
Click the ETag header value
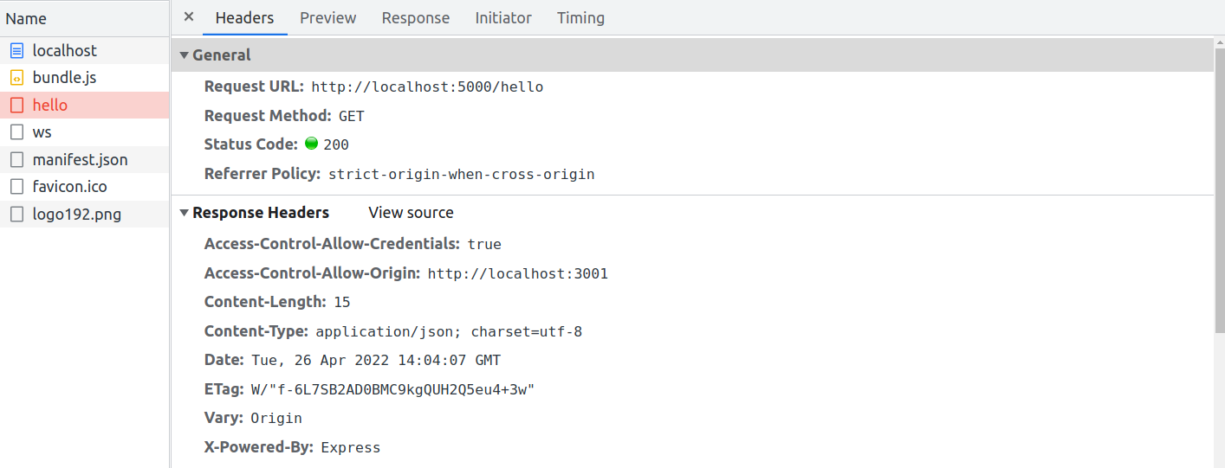click(x=392, y=389)
